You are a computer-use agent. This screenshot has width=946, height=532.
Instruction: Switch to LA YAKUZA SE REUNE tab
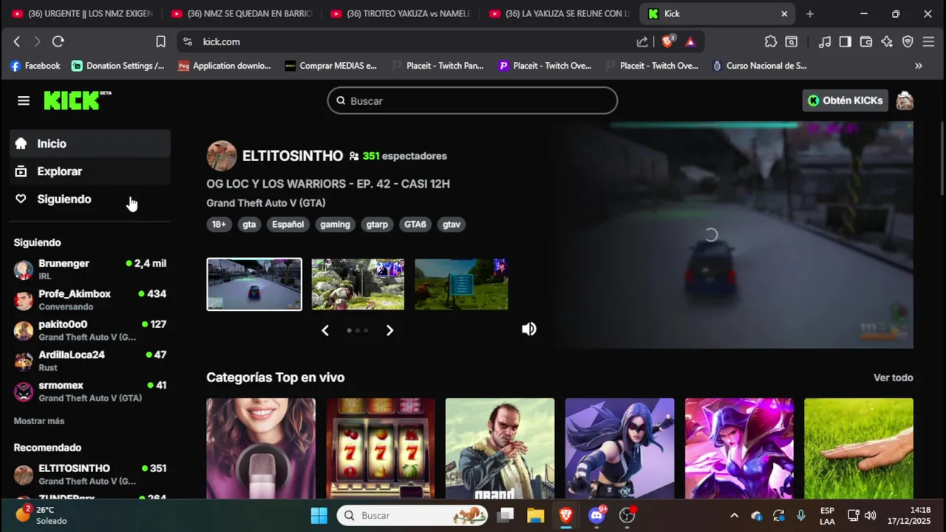click(560, 13)
